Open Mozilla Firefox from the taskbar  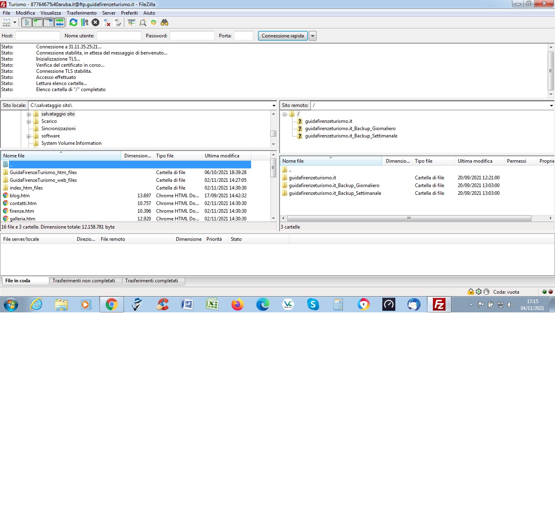click(x=238, y=304)
